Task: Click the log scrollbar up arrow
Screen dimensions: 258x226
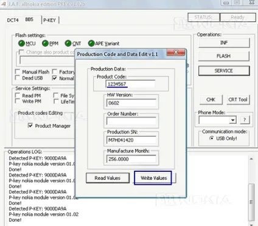Action: coord(251,159)
